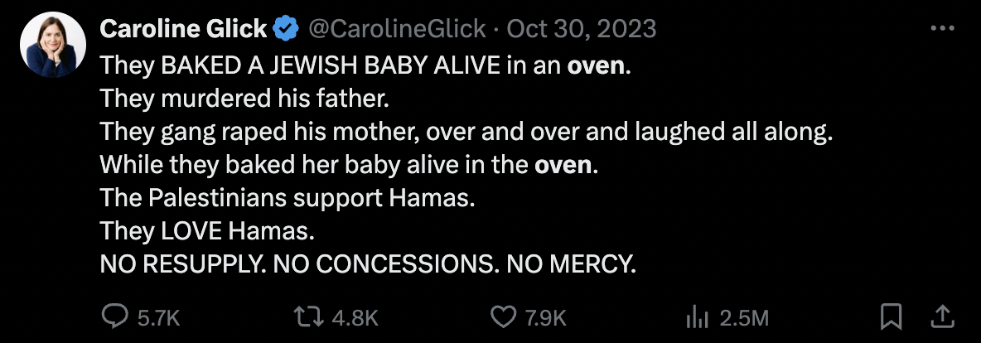The height and width of the screenshot is (343, 981).
Task: Click the final all-caps line of the post
Action: coord(368,263)
